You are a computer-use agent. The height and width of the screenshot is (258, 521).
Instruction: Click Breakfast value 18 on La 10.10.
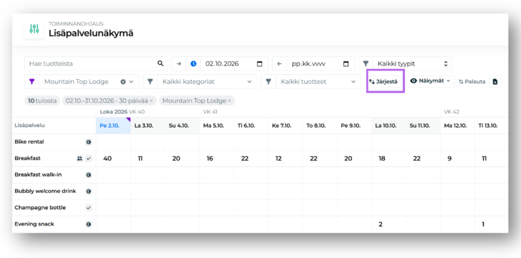[x=382, y=159]
